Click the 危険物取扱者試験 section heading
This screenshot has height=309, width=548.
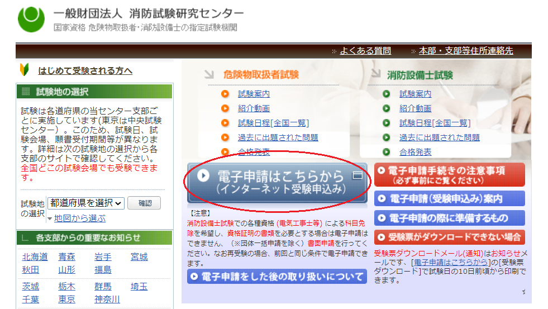click(261, 74)
